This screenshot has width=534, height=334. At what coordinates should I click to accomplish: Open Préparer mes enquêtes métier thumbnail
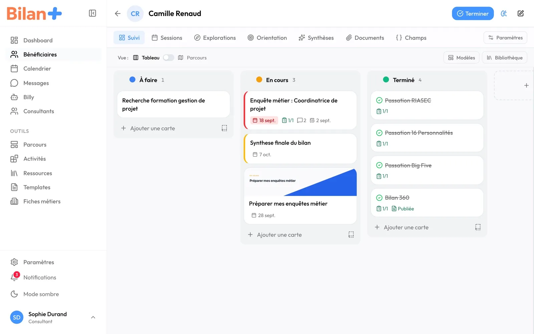pos(300,182)
